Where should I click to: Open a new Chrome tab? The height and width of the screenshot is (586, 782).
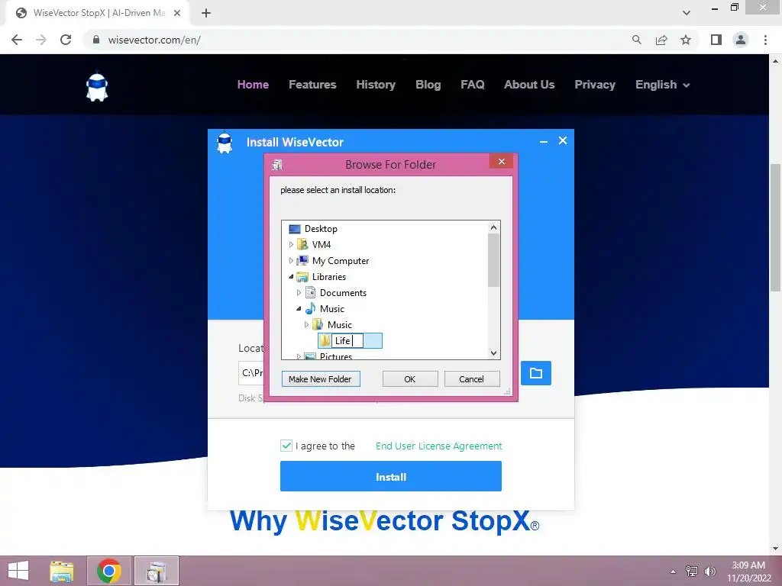(206, 14)
